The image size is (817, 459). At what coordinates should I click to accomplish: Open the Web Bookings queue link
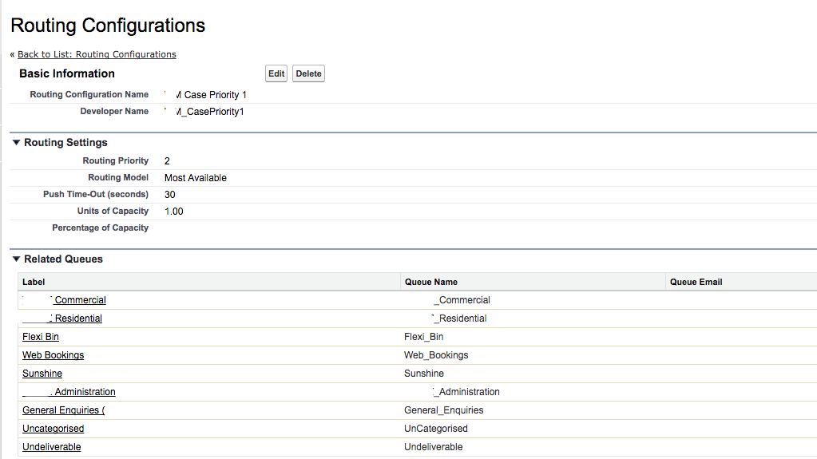(x=53, y=355)
